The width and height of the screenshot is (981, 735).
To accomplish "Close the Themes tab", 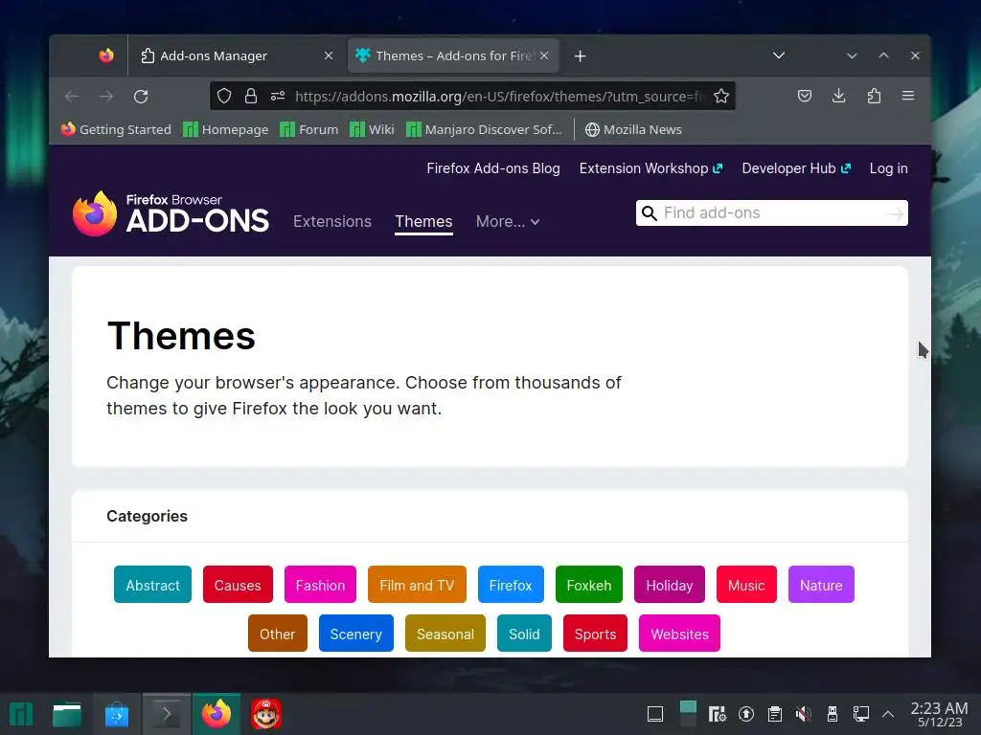I will 544,56.
